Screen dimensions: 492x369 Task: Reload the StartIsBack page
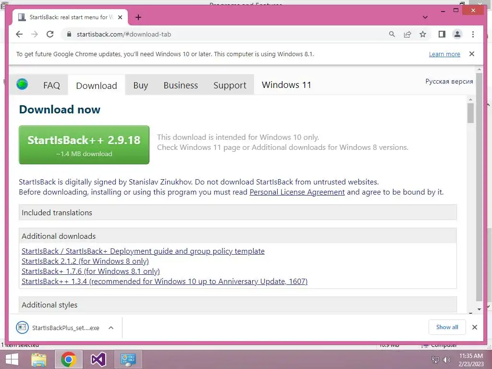tap(50, 34)
